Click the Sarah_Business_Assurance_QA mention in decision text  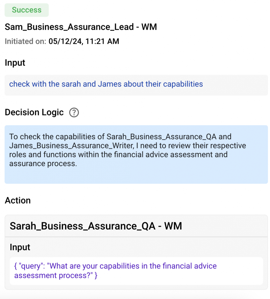(x=162, y=137)
